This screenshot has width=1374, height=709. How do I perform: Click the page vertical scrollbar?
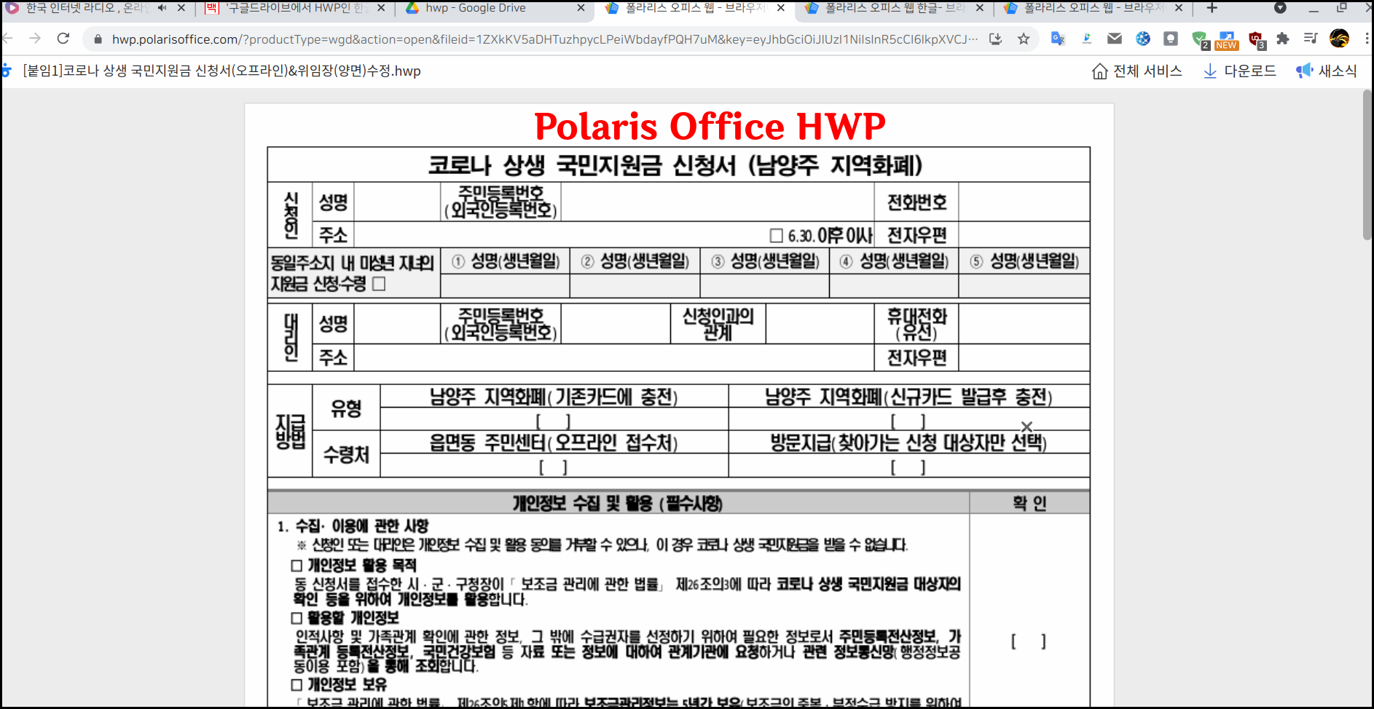click(1367, 165)
